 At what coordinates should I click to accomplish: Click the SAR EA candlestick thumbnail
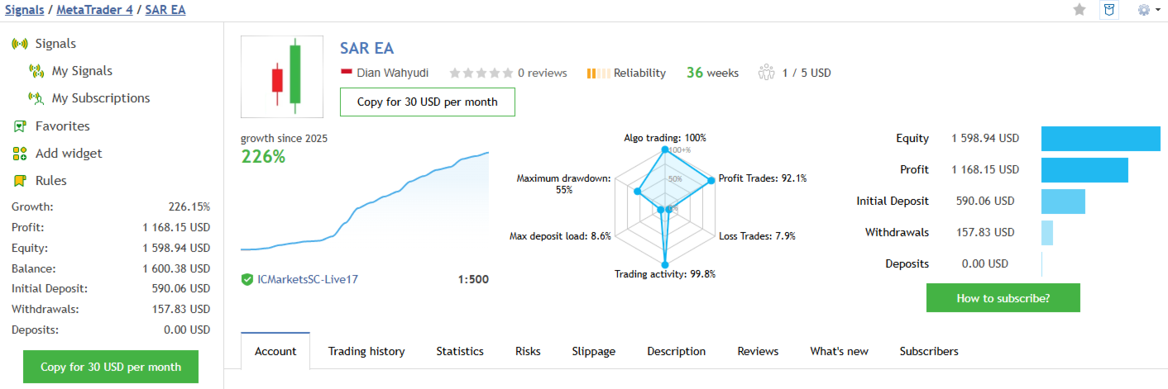click(282, 77)
